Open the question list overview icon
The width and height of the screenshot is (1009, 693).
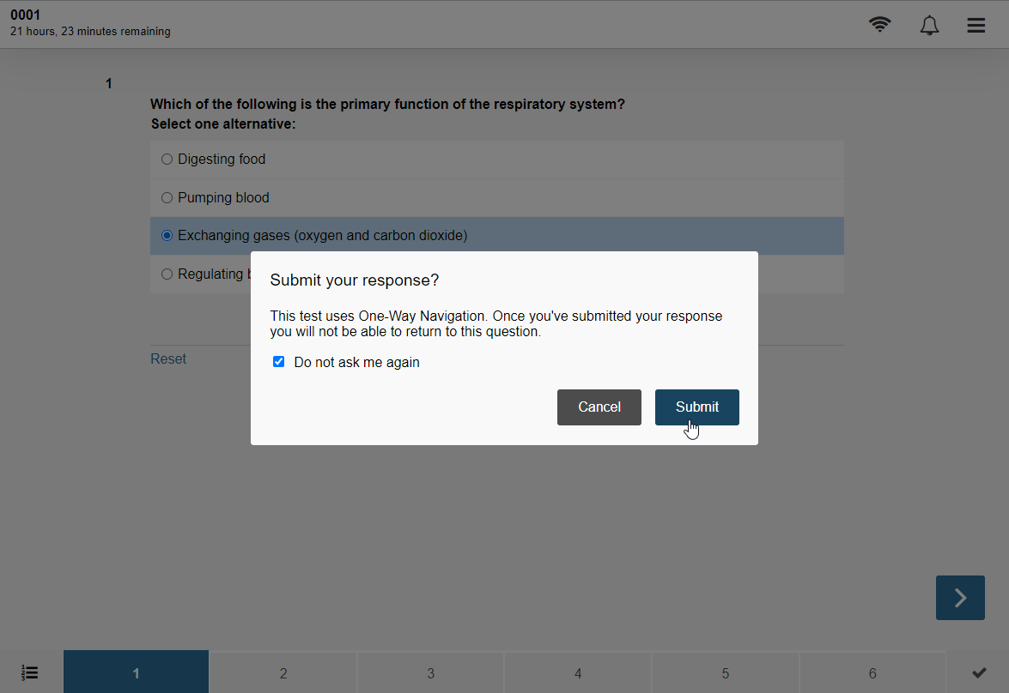29,672
